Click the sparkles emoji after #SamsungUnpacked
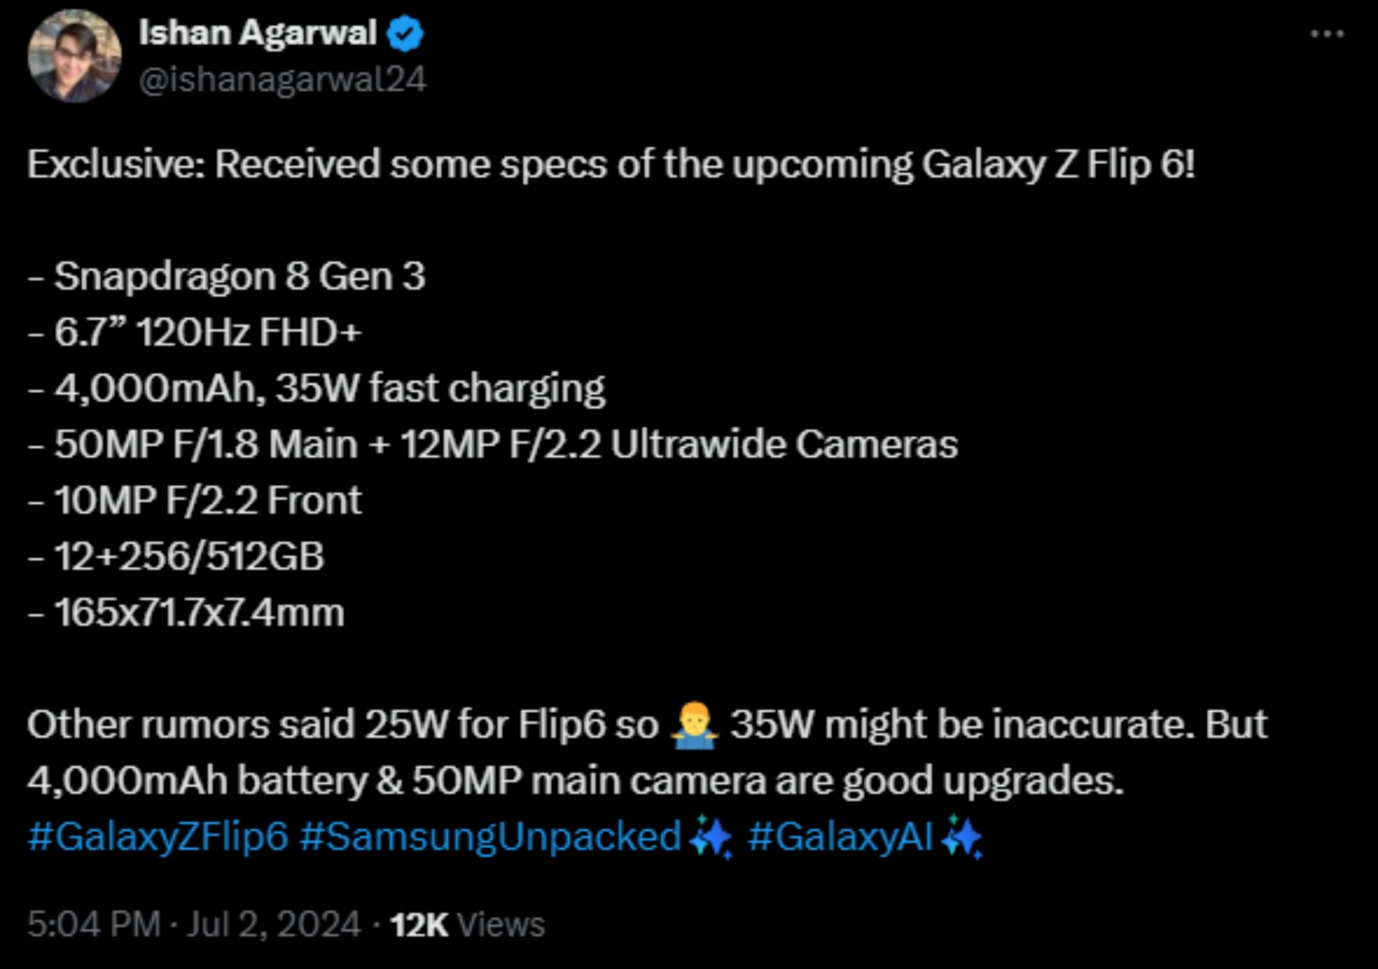The image size is (1378, 969). click(711, 837)
